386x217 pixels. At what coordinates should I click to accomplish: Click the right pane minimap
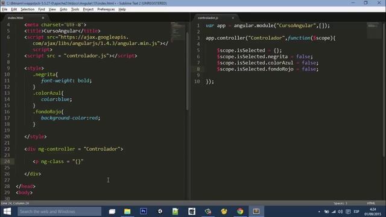click(x=374, y=30)
